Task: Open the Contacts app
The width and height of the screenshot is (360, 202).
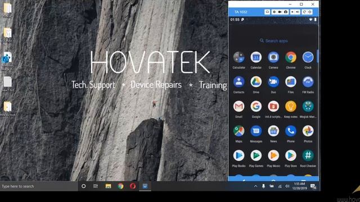Action: click(238, 82)
